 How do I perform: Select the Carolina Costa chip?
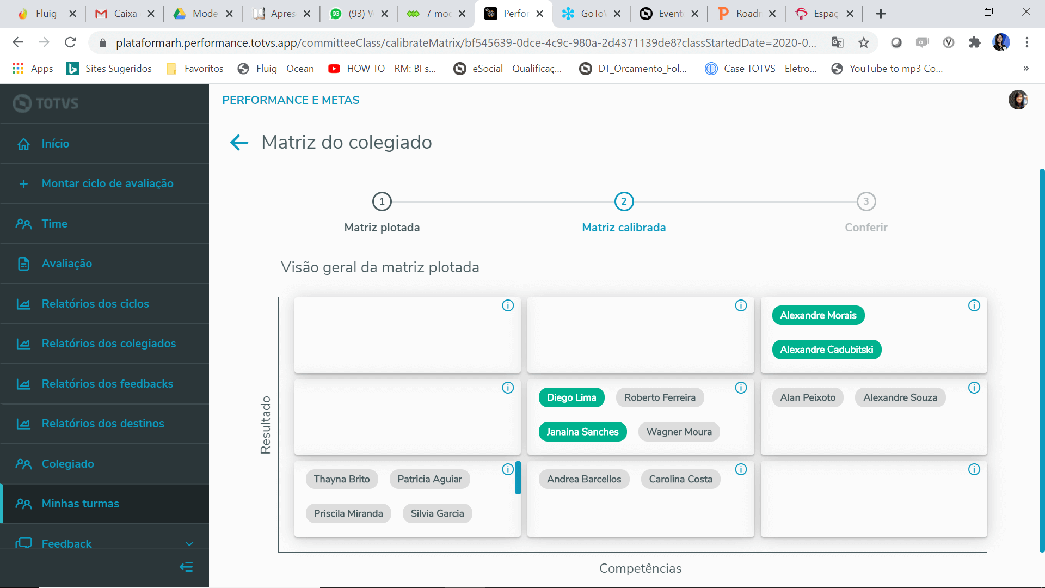680,479
